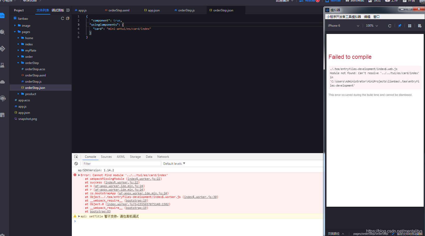Click the console Filter input field

(x=122, y=164)
